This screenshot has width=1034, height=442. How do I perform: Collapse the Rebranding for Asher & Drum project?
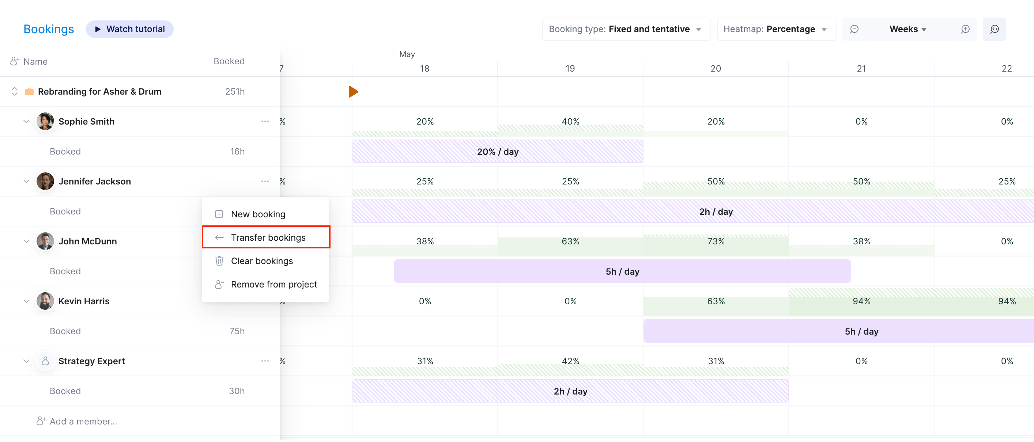15,92
